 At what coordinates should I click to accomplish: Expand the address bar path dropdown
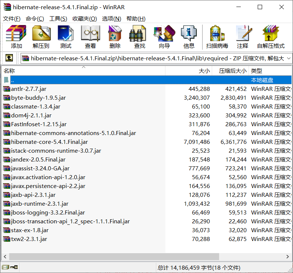click(x=289, y=58)
